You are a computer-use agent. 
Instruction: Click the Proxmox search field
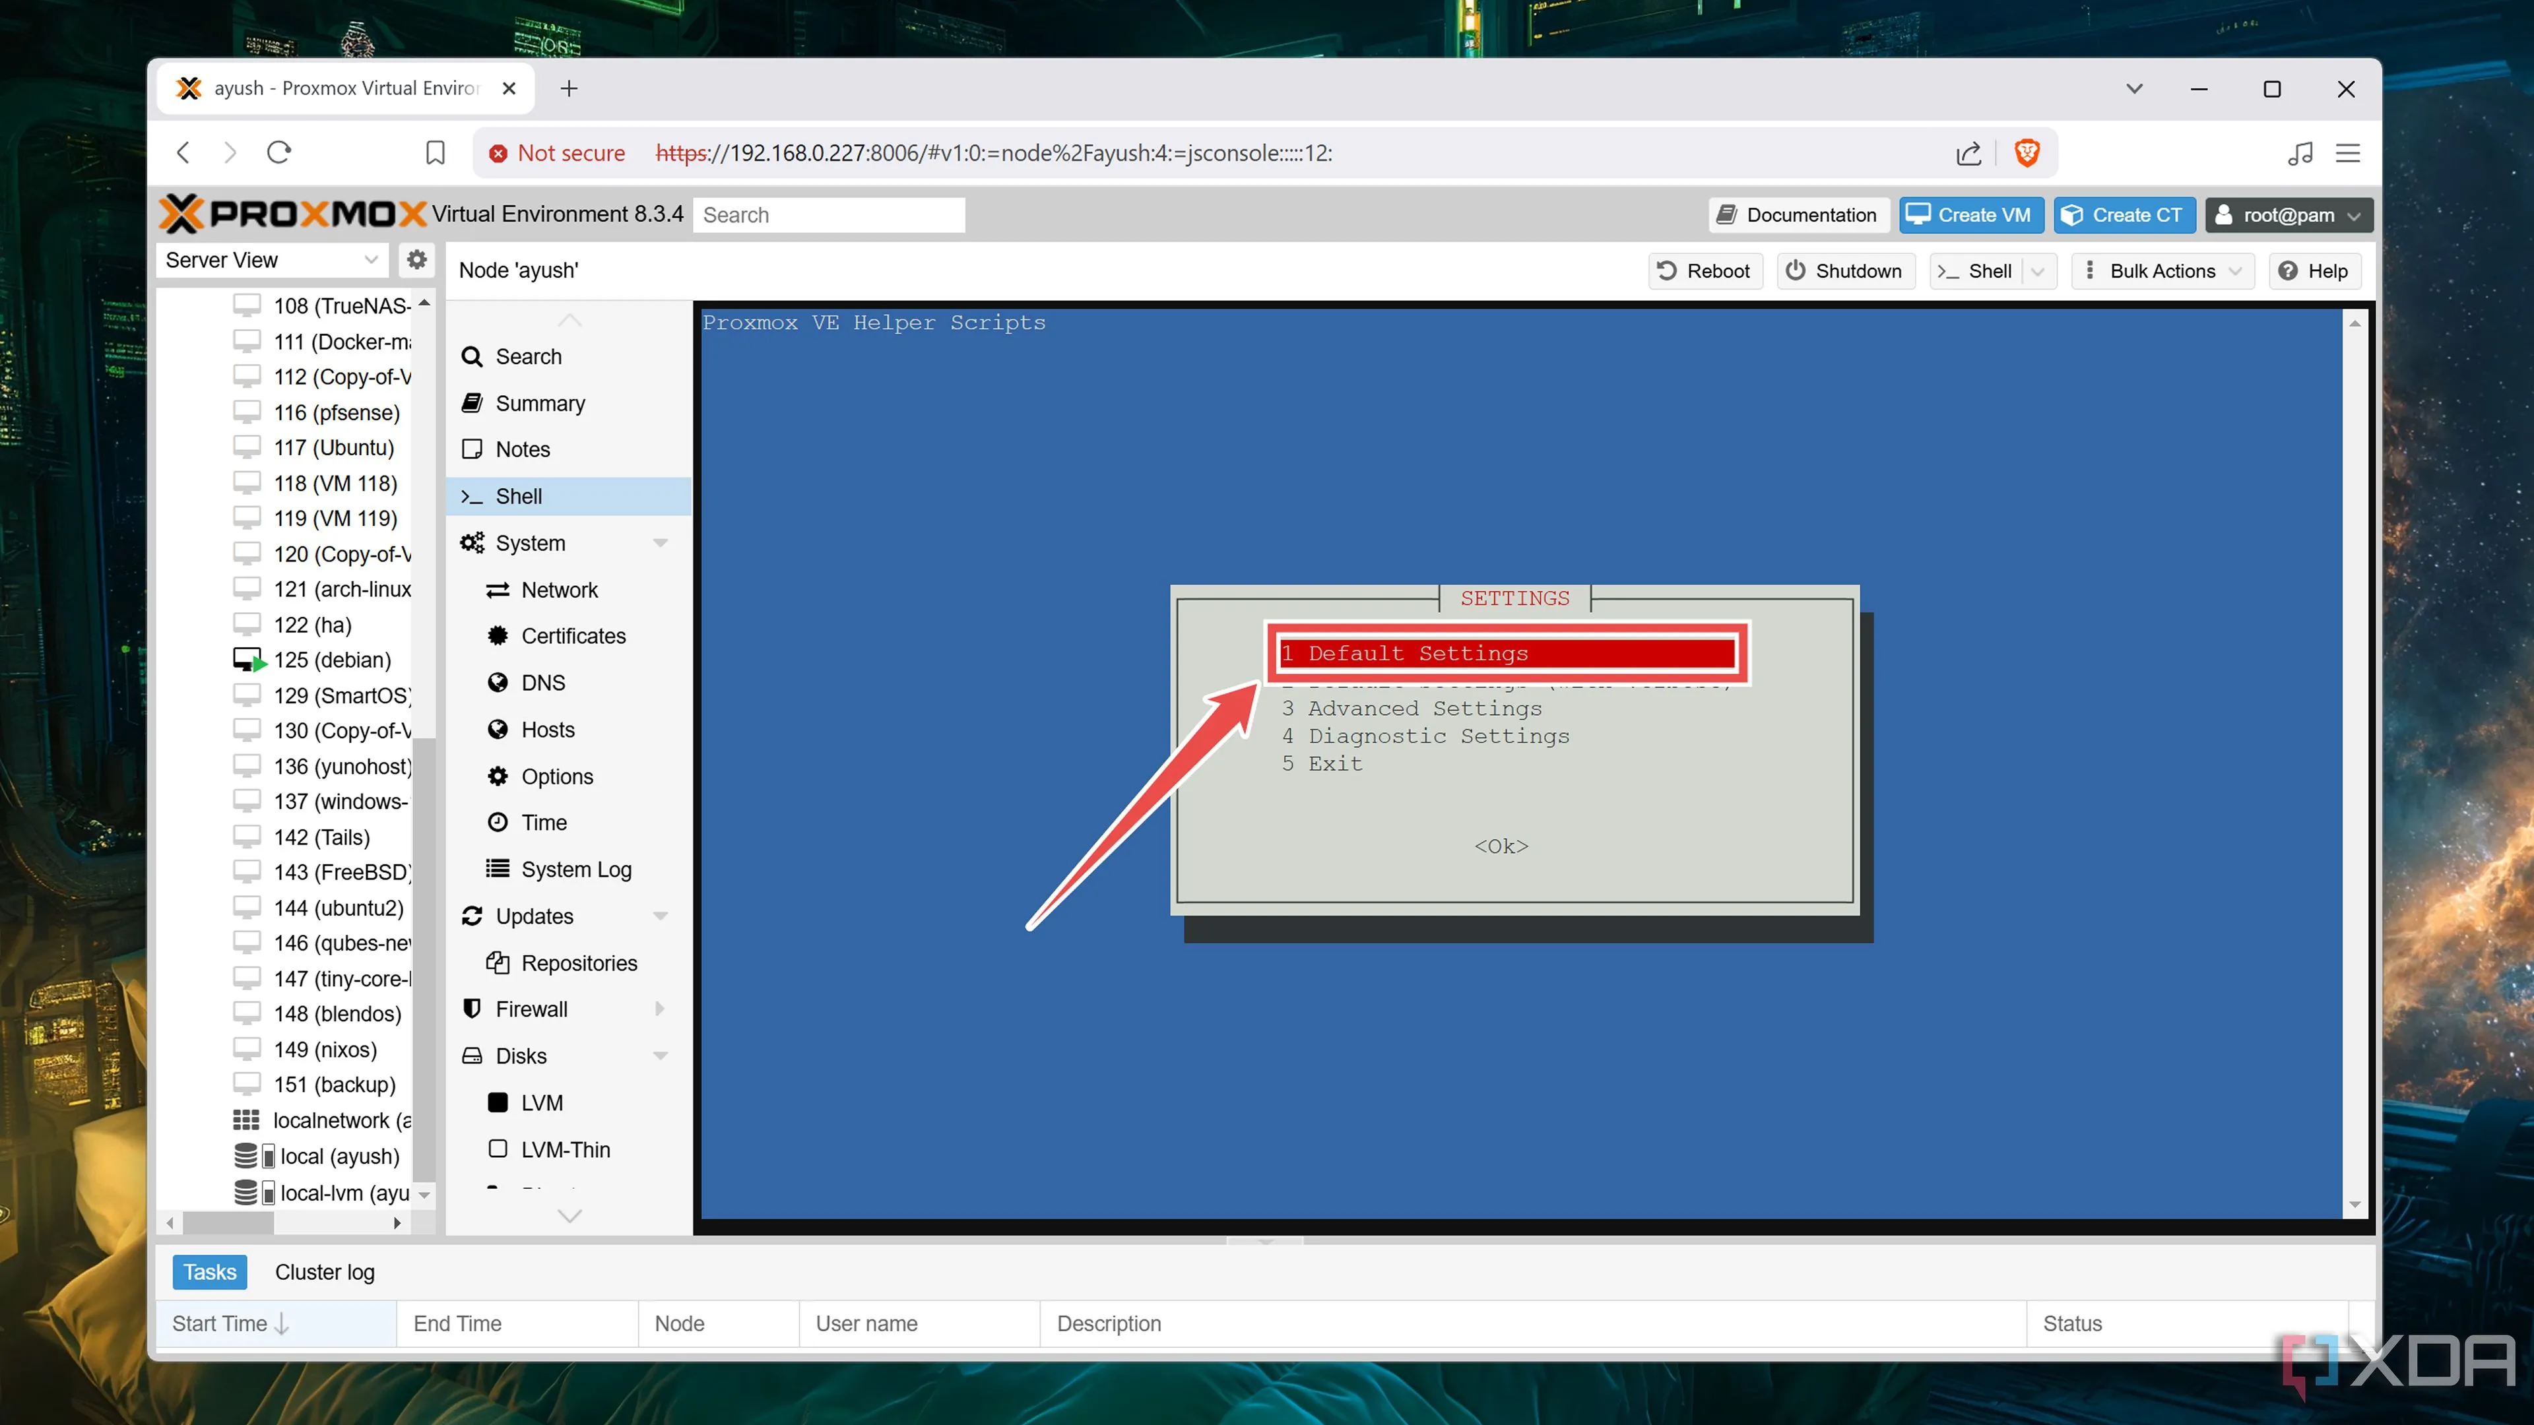tap(828, 214)
